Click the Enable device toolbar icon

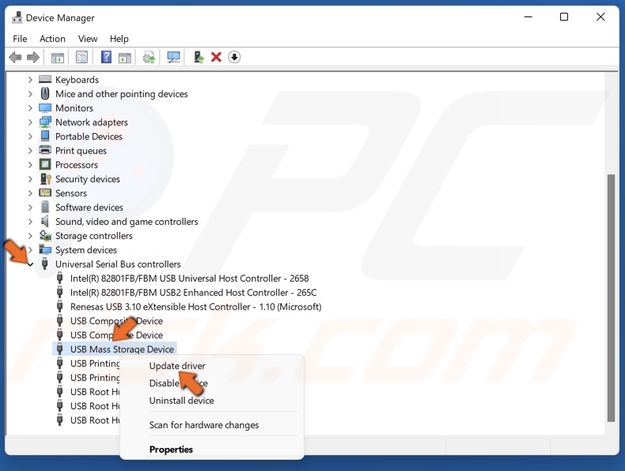tap(199, 57)
